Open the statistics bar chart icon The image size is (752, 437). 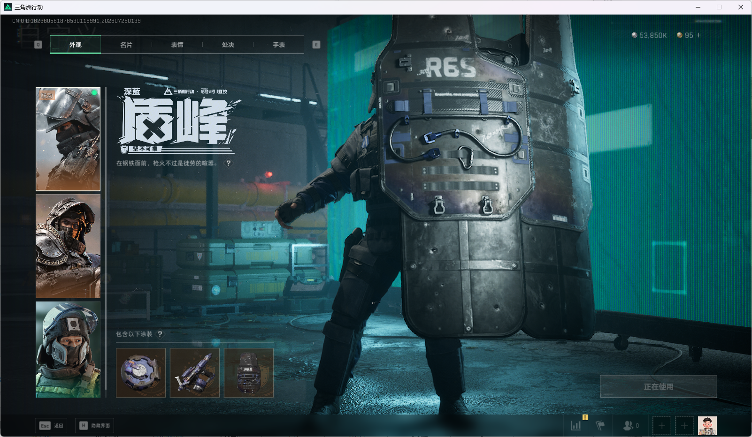click(576, 425)
